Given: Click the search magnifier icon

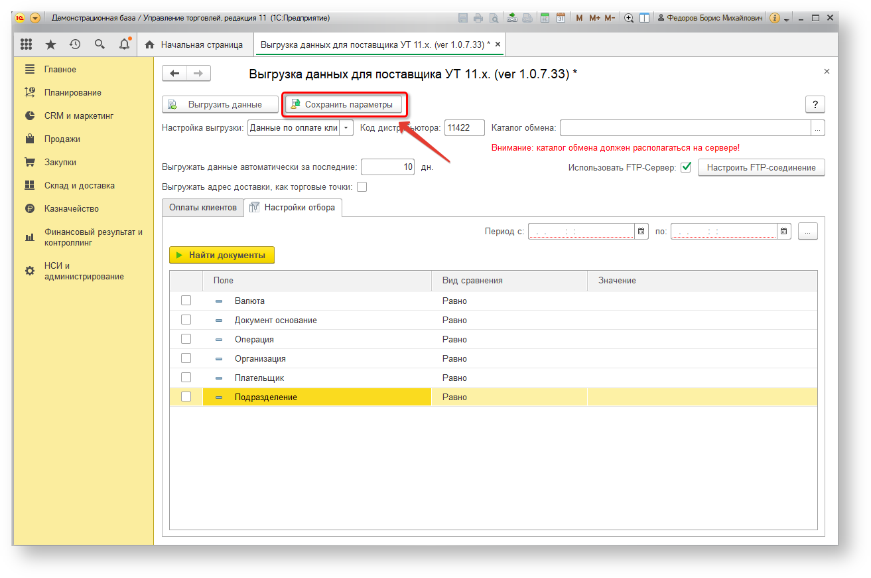Looking at the screenshot, I should click(x=100, y=44).
